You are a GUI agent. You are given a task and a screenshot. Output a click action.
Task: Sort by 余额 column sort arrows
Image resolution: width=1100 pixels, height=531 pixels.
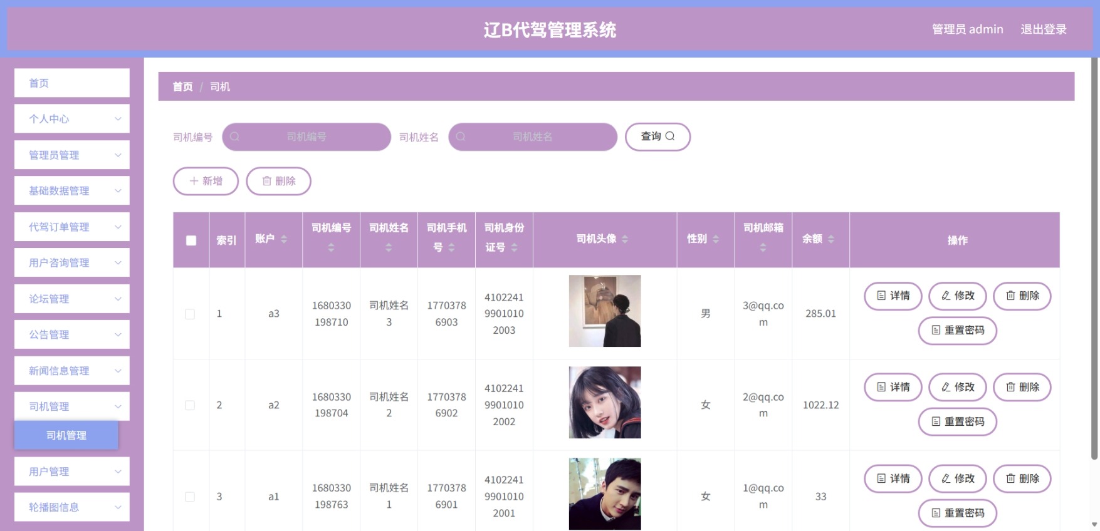(831, 239)
